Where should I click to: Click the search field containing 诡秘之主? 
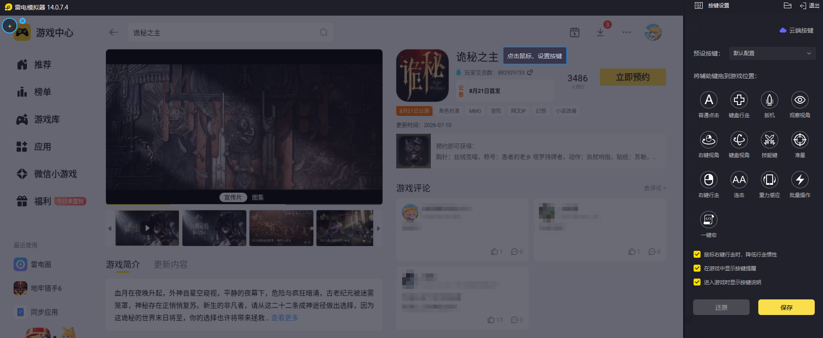[230, 33]
